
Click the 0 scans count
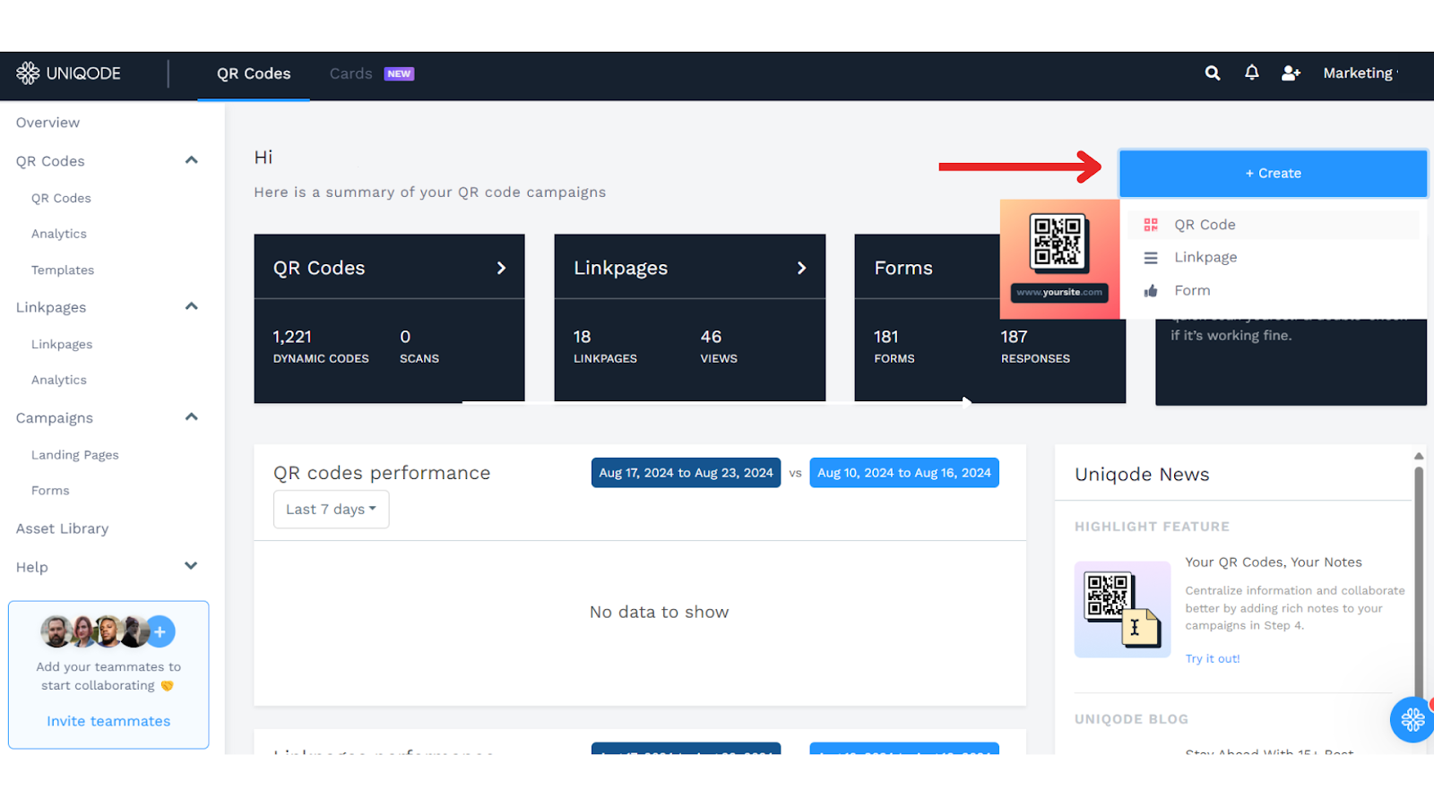coord(405,338)
